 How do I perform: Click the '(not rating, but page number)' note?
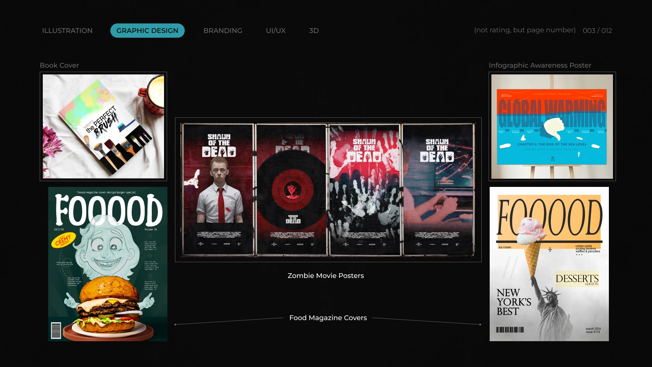coord(525,30)
